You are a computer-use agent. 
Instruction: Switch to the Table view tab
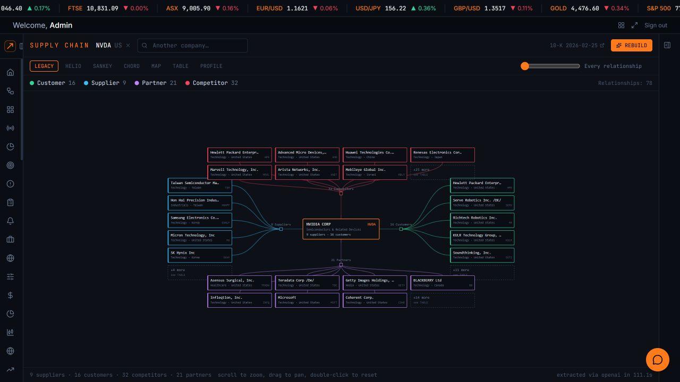[x=181, y=66]
